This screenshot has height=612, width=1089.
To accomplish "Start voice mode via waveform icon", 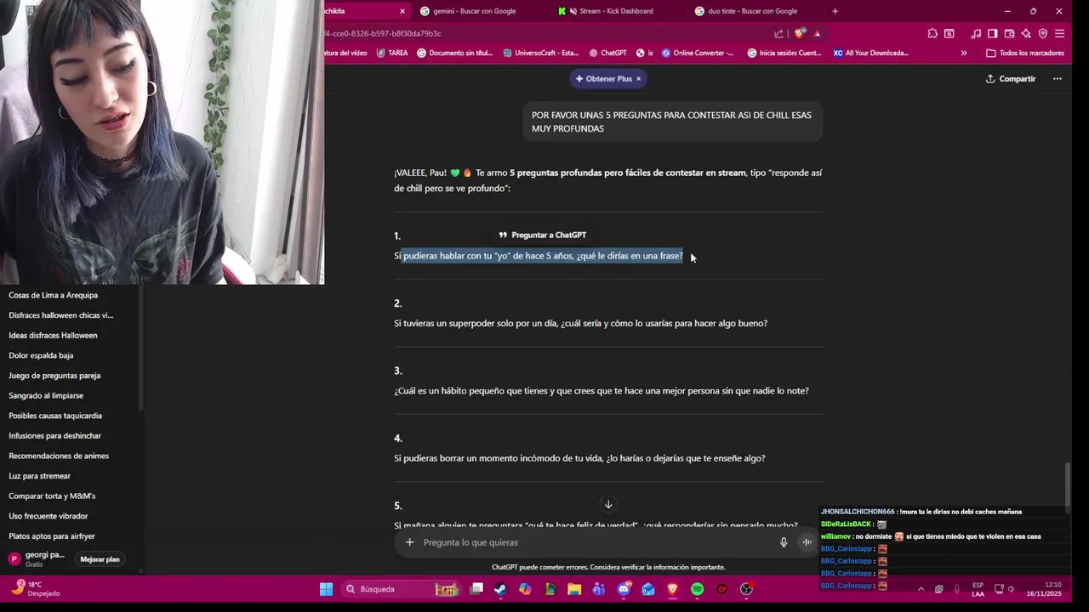I will (807, 542).
